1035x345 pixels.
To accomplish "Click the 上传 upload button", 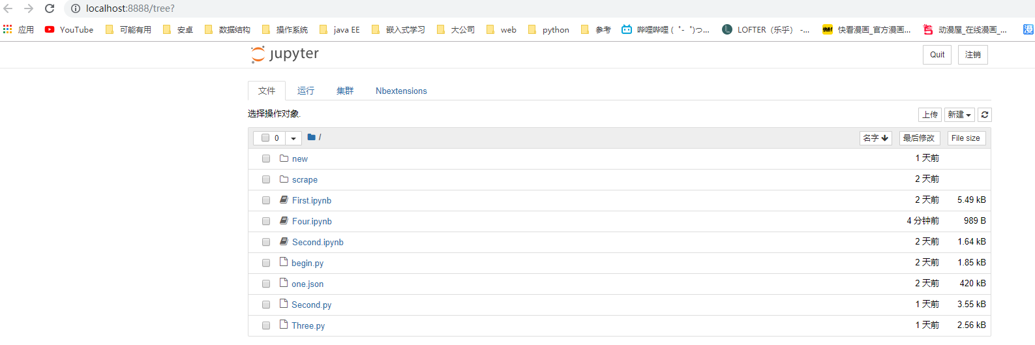I will [930, 115].
